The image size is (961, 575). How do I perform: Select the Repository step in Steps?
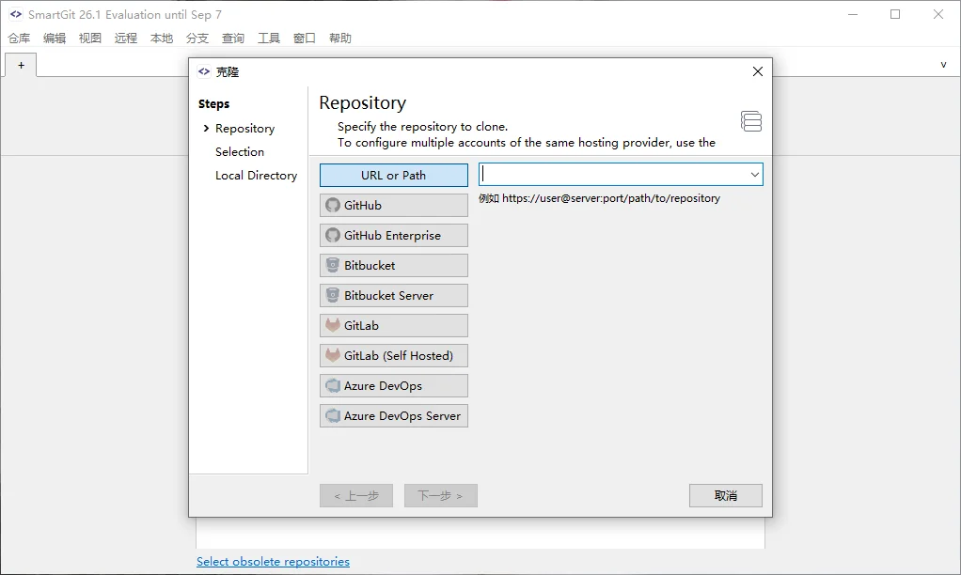(244, 129)
